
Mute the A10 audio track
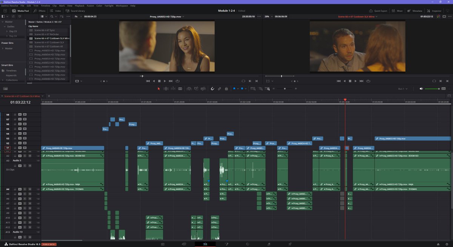[x=29, y=218]
